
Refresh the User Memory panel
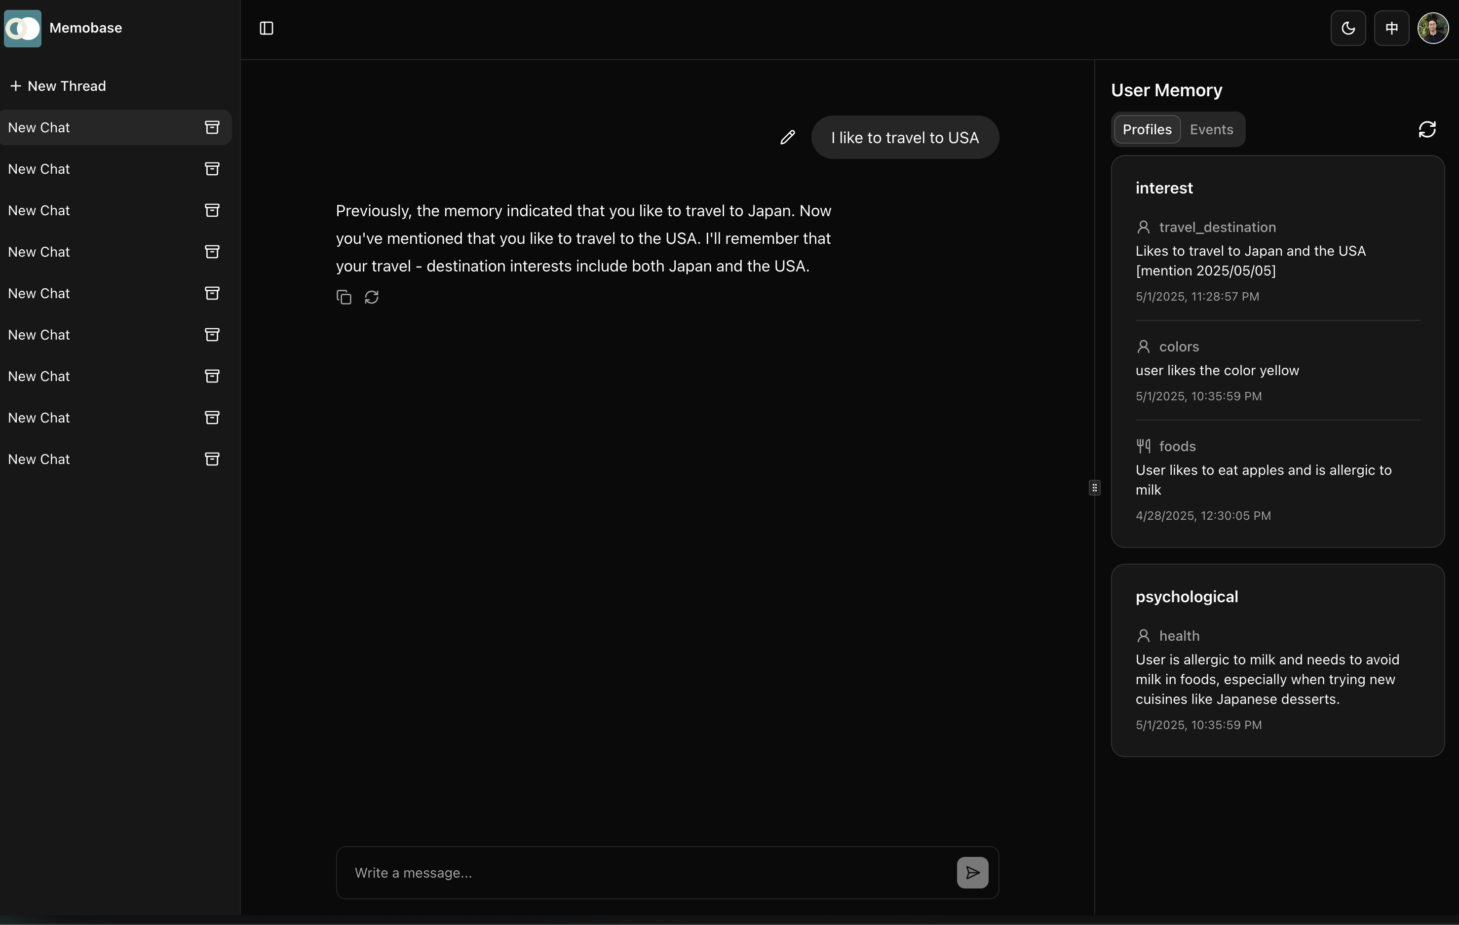pos(1427,130)
